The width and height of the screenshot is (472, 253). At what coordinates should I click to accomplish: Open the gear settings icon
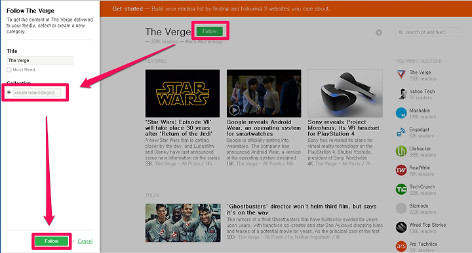pyautogui.click(x=379, y=33)
